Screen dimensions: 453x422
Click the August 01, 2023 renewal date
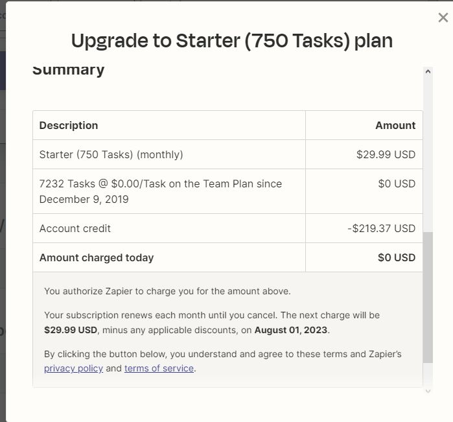292,330
